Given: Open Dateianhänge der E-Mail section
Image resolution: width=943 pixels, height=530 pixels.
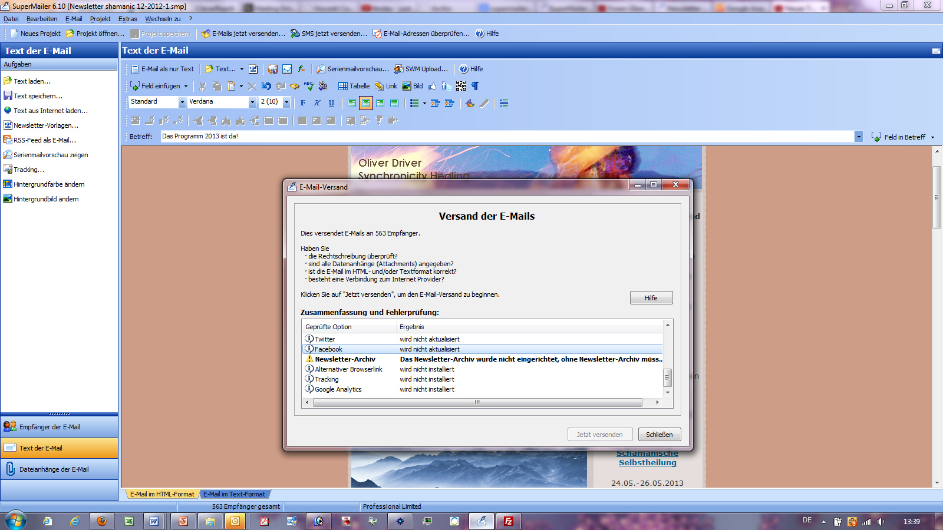Looking at the screenshot, I should pos(59,469).
